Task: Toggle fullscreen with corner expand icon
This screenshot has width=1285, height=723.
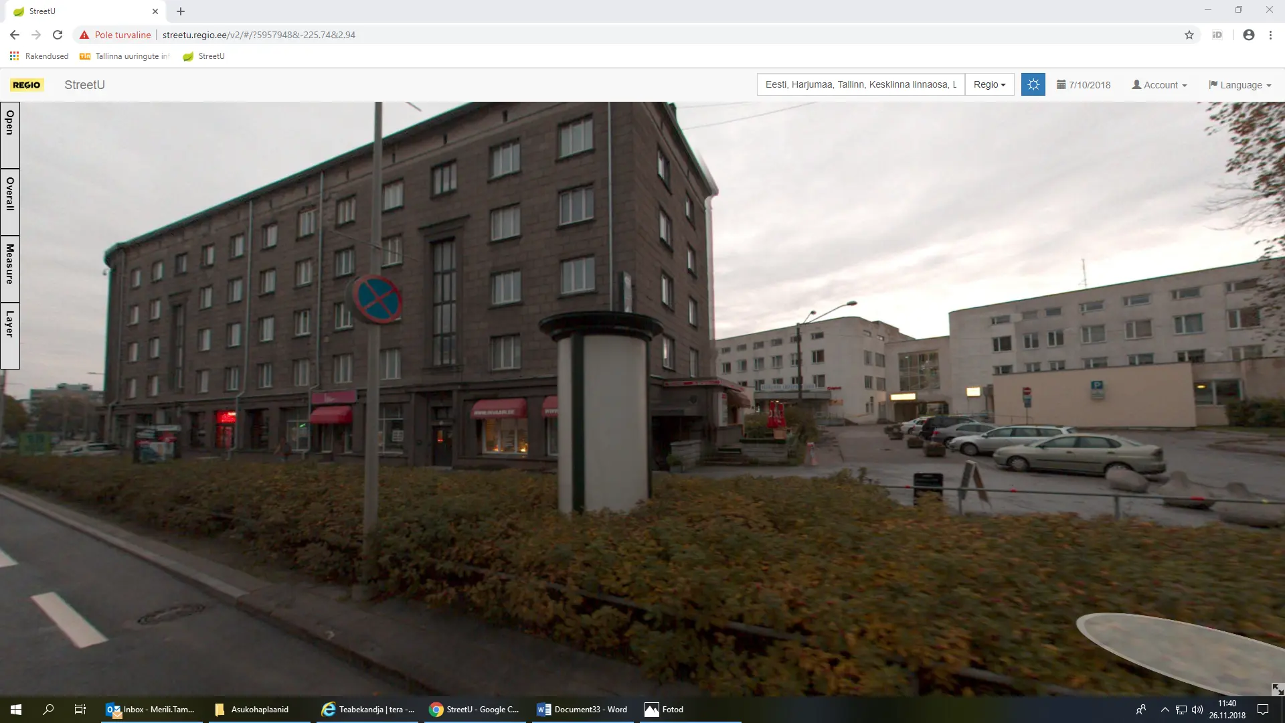Action: click(x=1277, y=689)
